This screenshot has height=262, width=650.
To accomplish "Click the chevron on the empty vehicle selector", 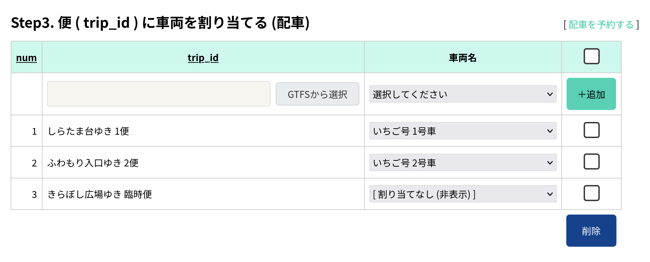I will click(550, 94).
